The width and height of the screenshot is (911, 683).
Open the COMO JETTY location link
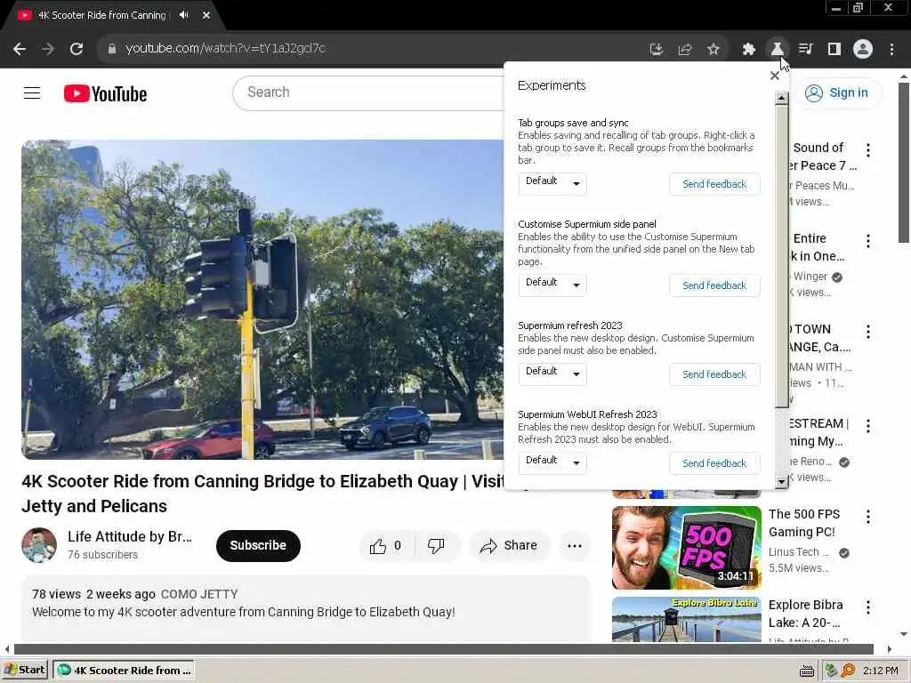tap(199, 594)
